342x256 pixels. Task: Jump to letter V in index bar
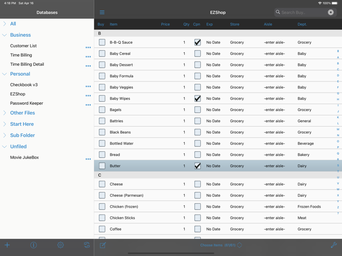[x=338, y=183]
